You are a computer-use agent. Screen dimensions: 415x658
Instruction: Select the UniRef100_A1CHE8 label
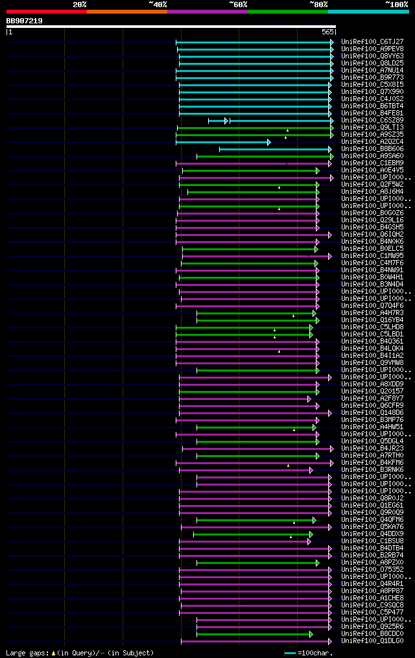tap(372, 598)
